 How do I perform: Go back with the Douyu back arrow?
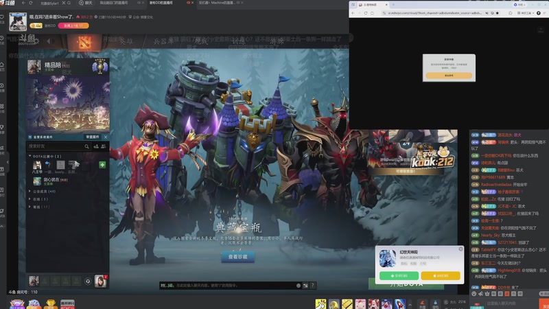23,3
